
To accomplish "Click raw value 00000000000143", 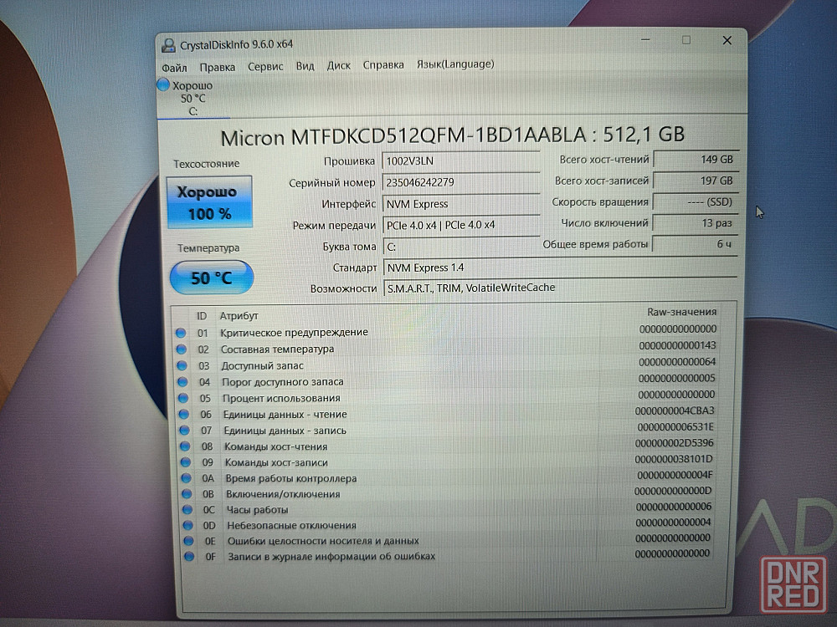I will point(677,345).
